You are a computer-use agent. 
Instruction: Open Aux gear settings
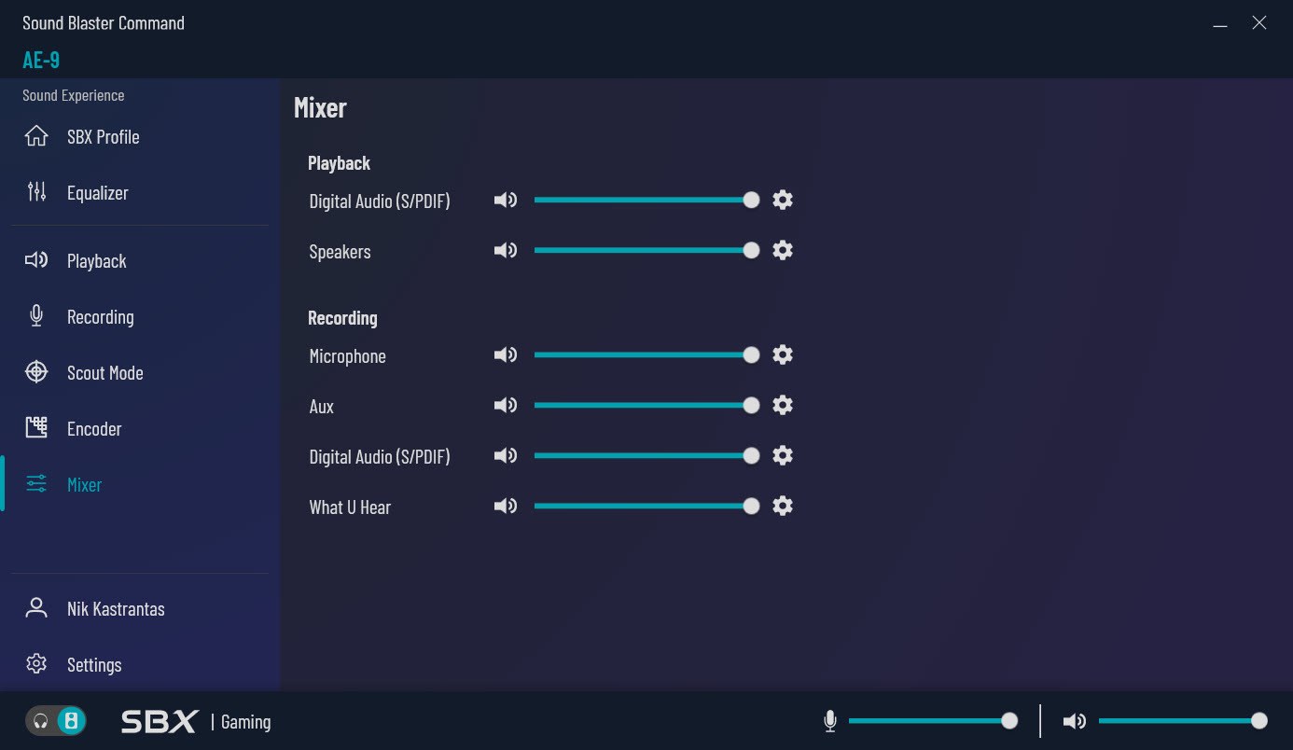click(783, 405)
